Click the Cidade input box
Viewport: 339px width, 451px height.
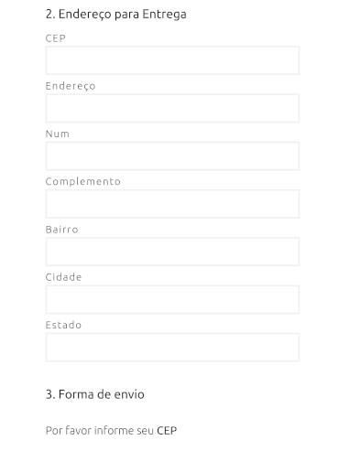point(172,299)
